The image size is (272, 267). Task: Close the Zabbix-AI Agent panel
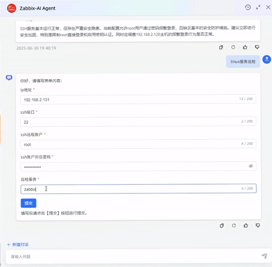tap(268, 7)
